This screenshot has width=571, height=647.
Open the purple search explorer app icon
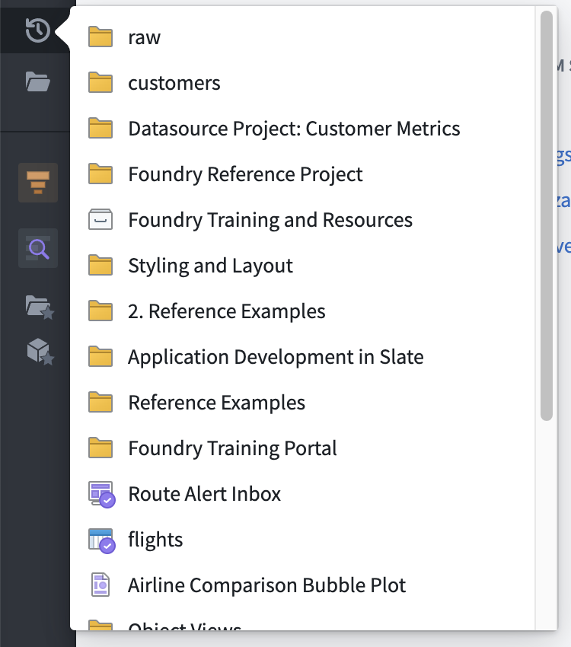38,248
